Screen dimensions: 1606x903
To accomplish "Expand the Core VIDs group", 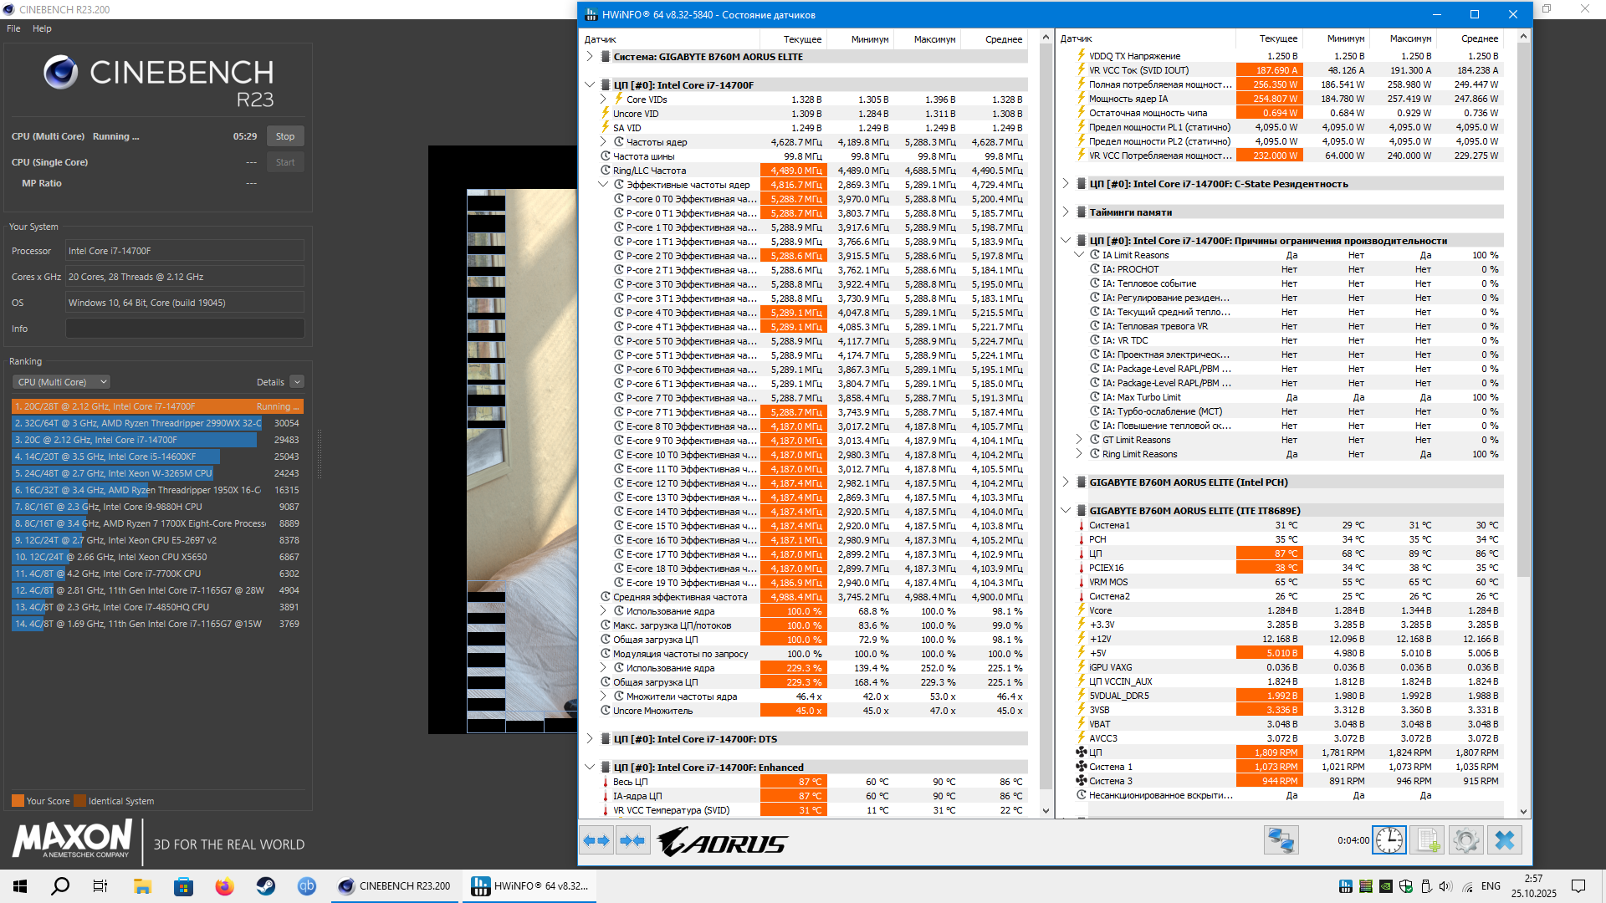I will (603, 99).
